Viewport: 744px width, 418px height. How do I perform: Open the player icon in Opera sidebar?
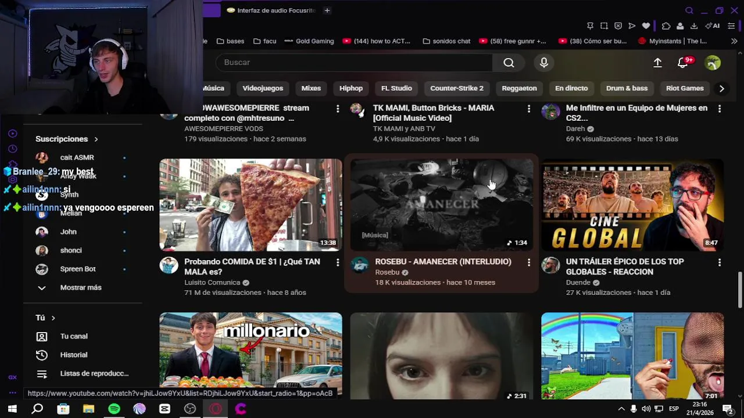12,134
